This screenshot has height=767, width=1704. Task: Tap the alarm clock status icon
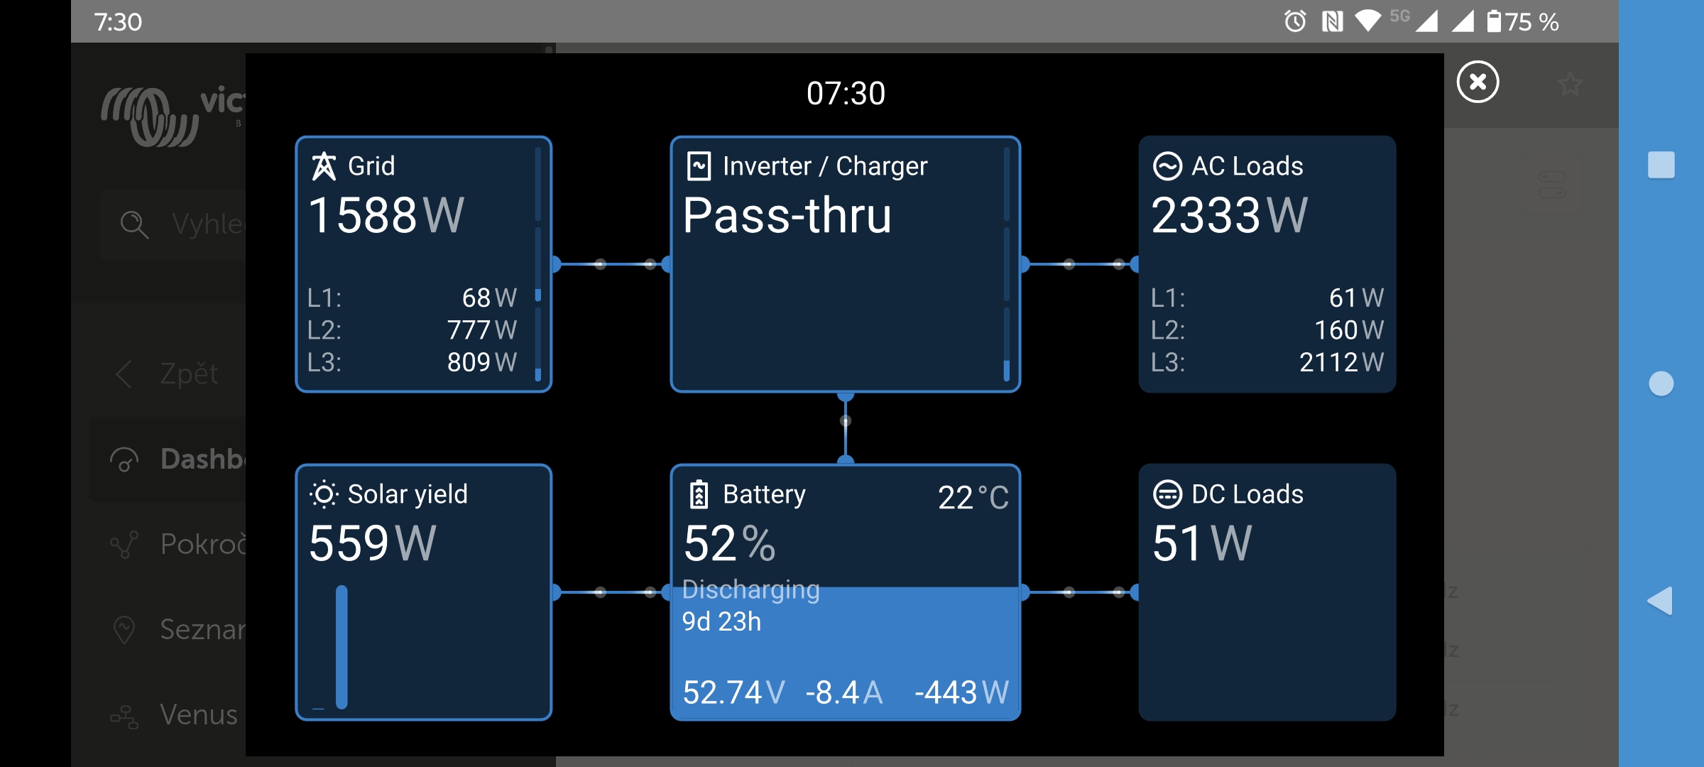1295,21
